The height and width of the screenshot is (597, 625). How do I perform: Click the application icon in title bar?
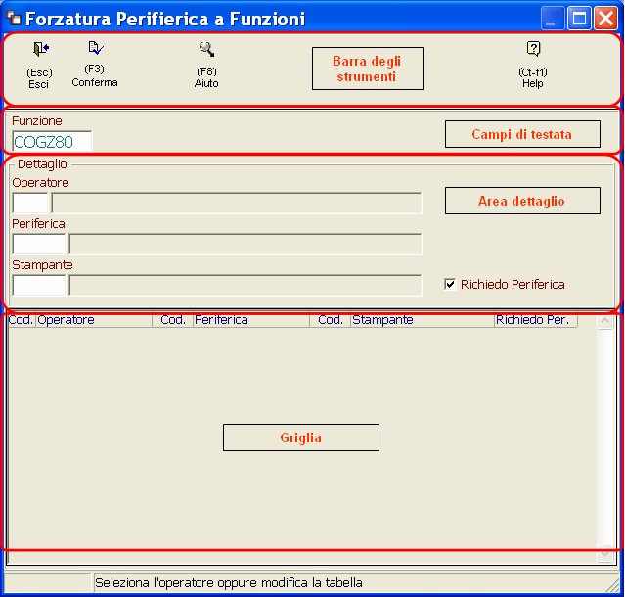click(x=14, y=18)
